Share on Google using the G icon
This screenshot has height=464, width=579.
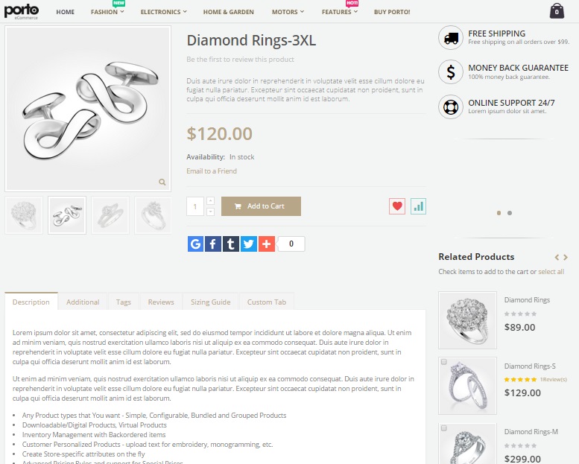tap(195, 244)
